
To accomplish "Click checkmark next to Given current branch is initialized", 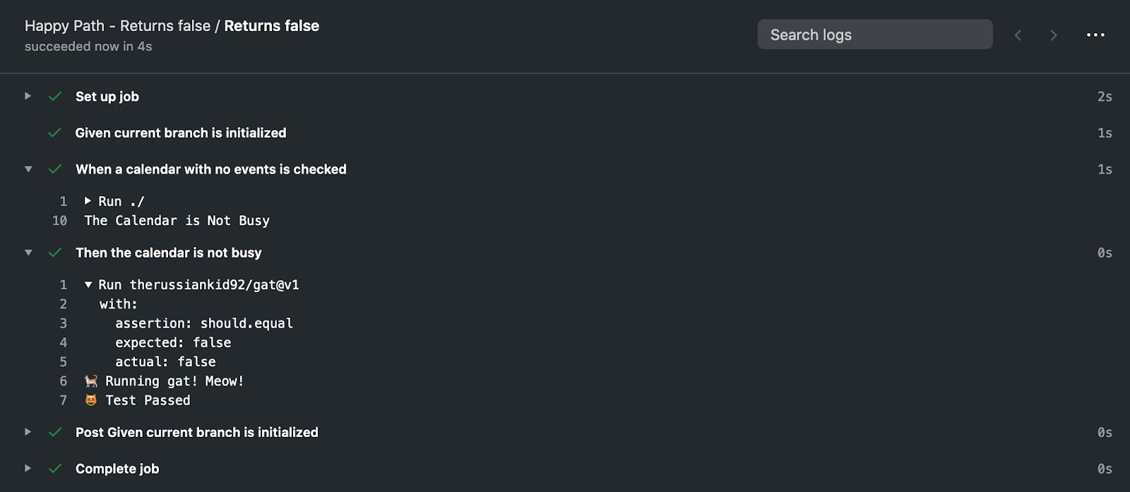I will (x=55, y=133).
